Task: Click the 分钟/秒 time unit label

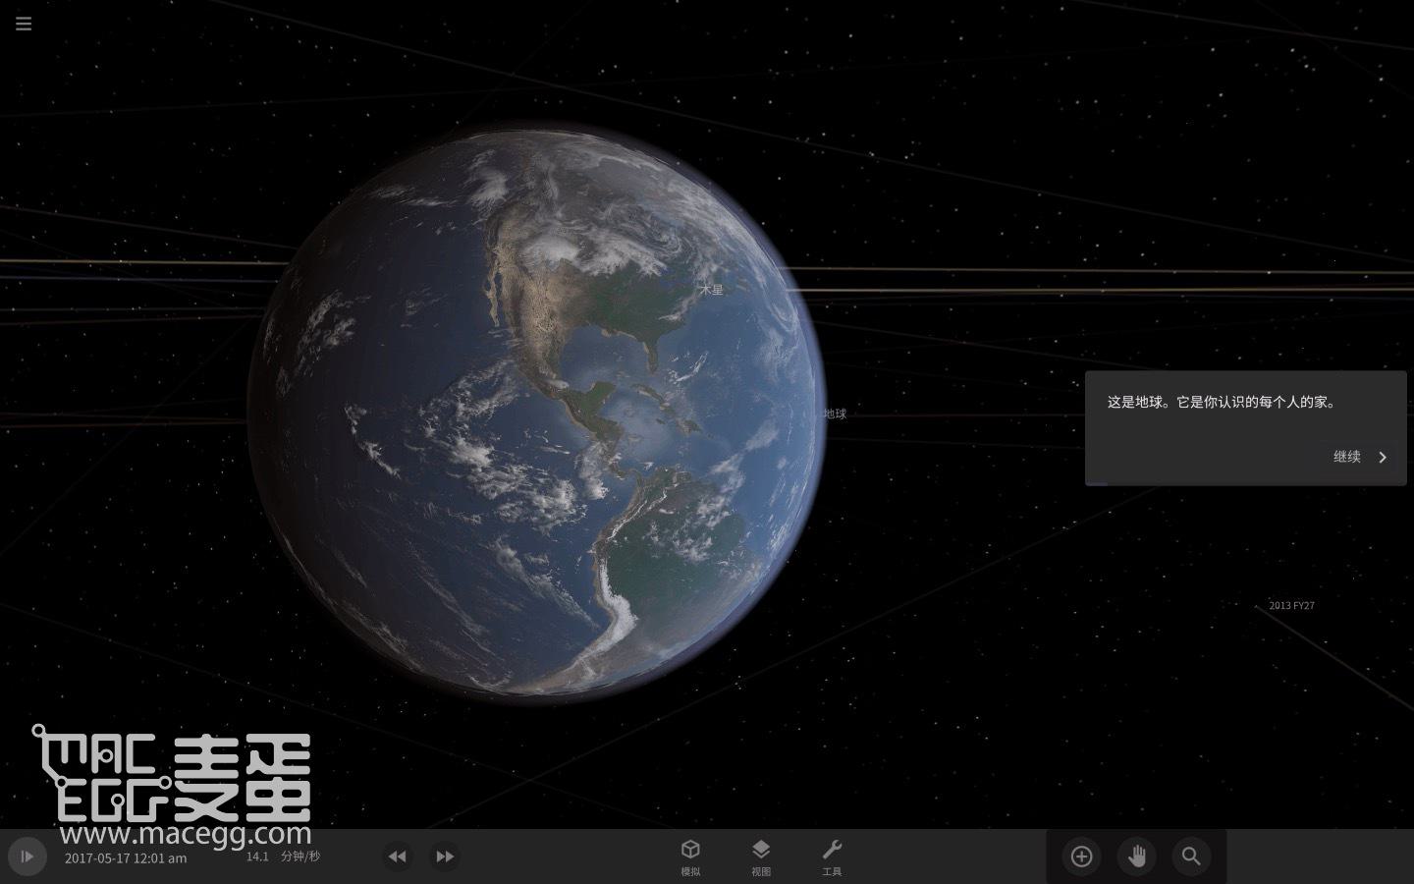Action: pyautogui.click(x=300, y=856)
